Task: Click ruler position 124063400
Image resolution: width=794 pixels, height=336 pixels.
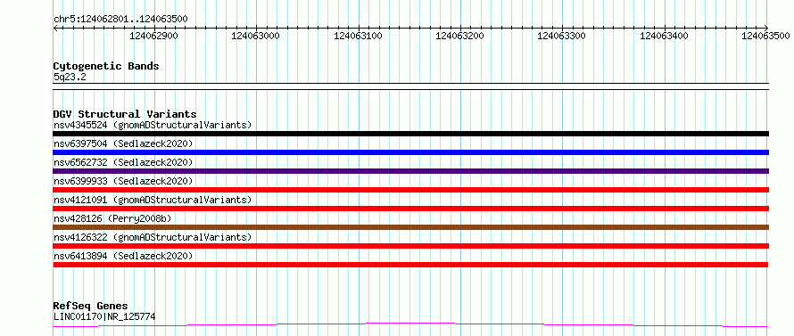Action: coord(665,36)
